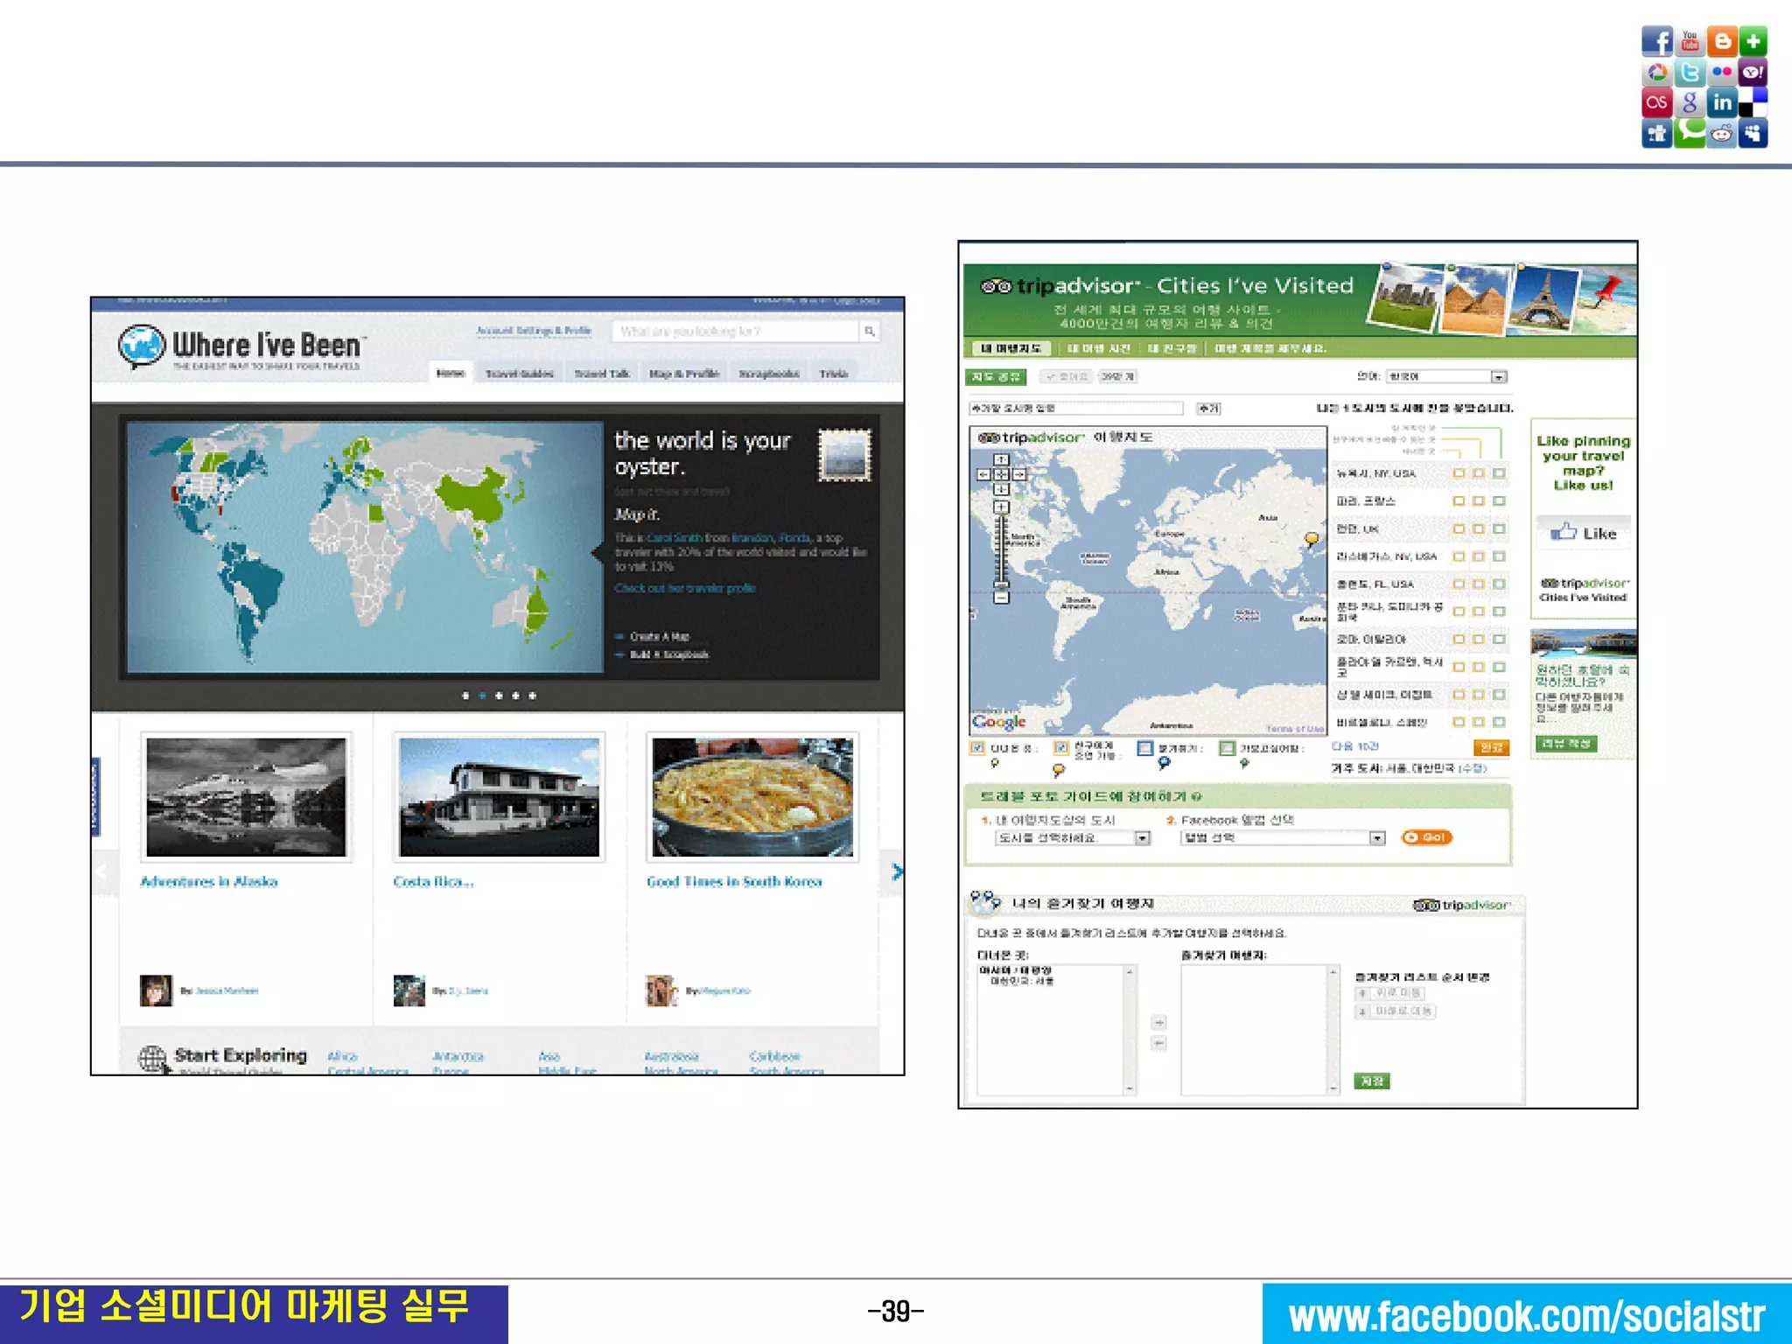Viewport: 1792px width, 1344px height.
Task: Click the LinkedIn icon in social icon grid
Action: click(x=1722, y=103)
